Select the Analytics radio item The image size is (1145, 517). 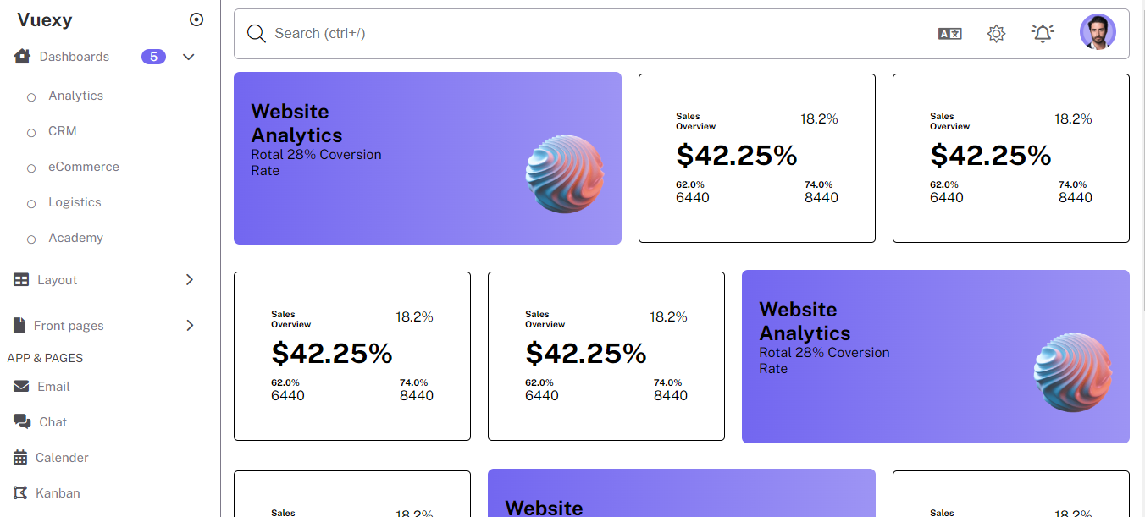click(x=31, y=97)
